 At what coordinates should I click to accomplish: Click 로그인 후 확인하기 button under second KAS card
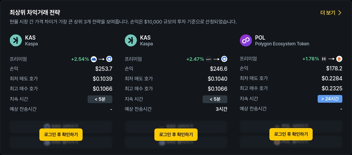click(176, 135)
